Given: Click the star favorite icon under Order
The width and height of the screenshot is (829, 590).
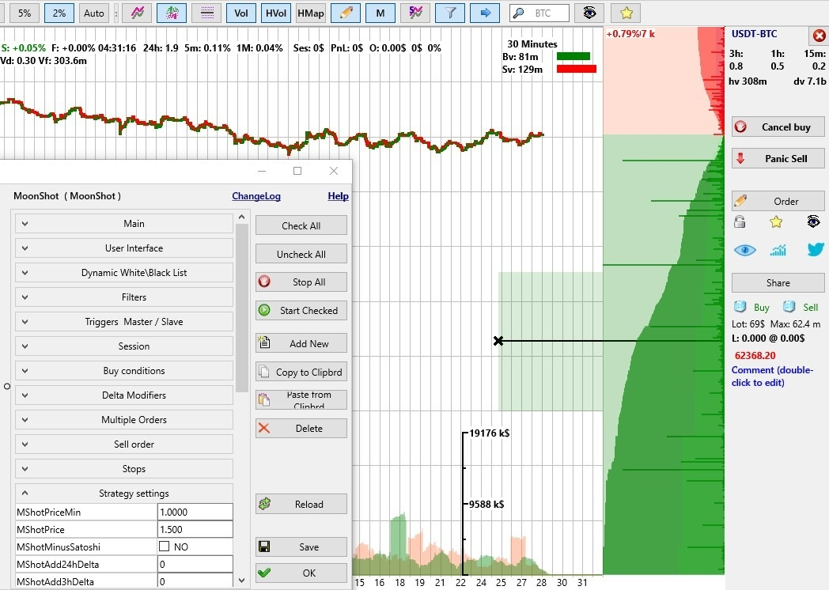Looking at the screenshot, I should (x=775, y=221).
